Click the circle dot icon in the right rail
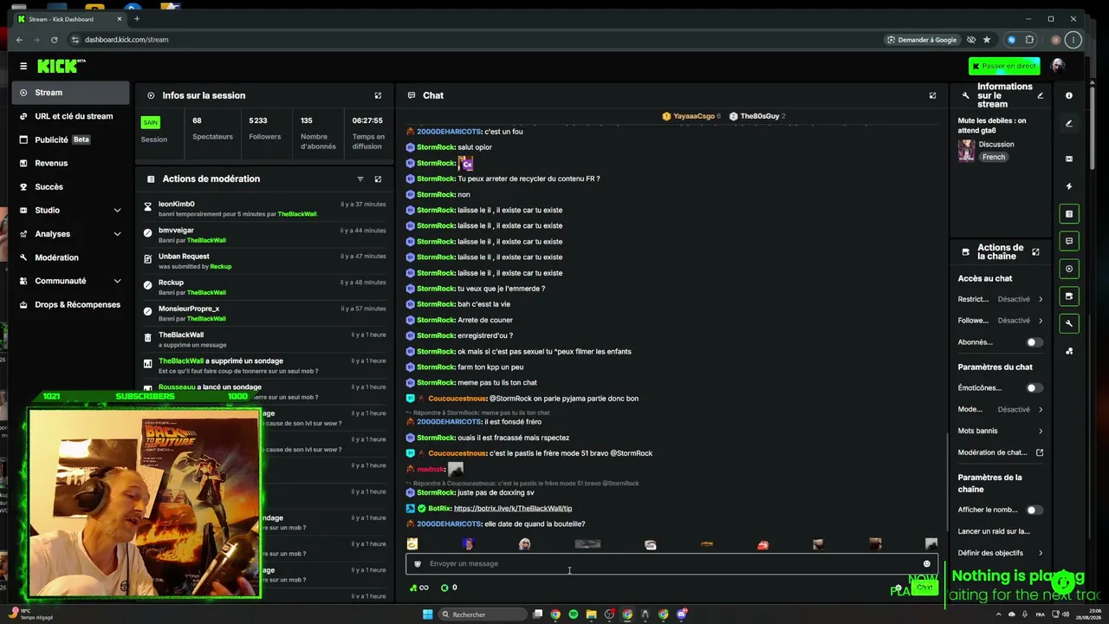This screenshot has height=624, width=1109. pyautogui.click(x=1069, y=269)
